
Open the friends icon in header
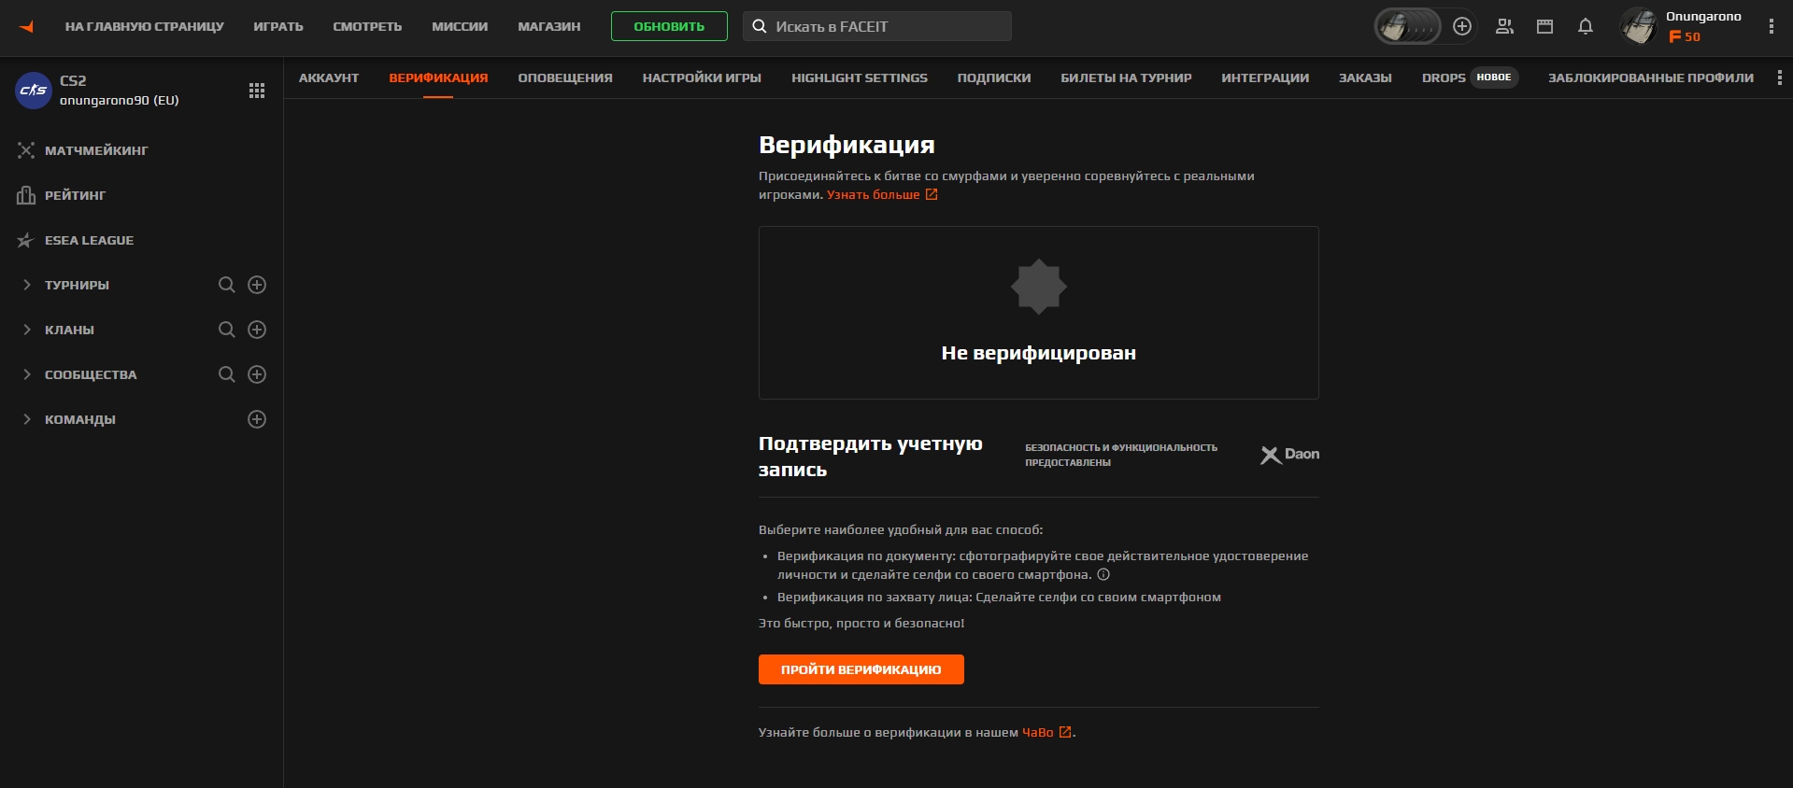(1504, 26)
